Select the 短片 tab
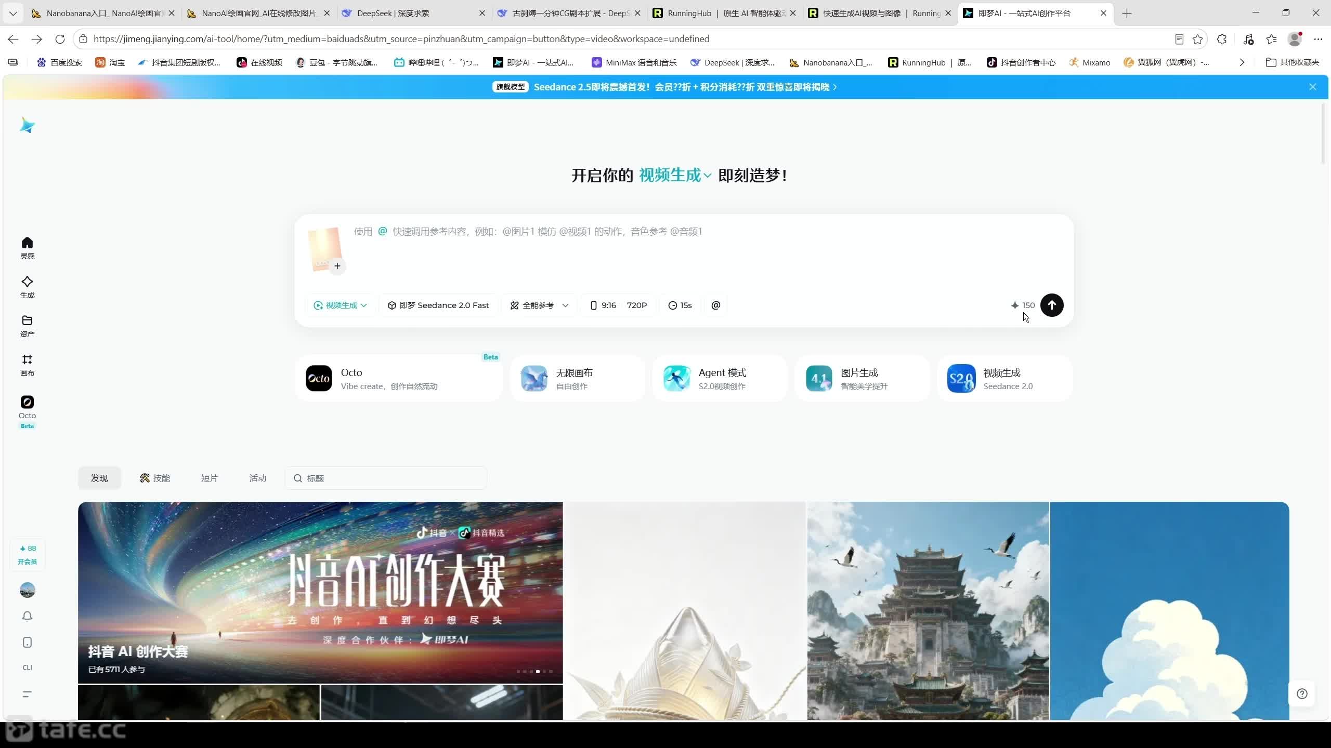Viewport: 1331px width, 748px height. (209, 478)
